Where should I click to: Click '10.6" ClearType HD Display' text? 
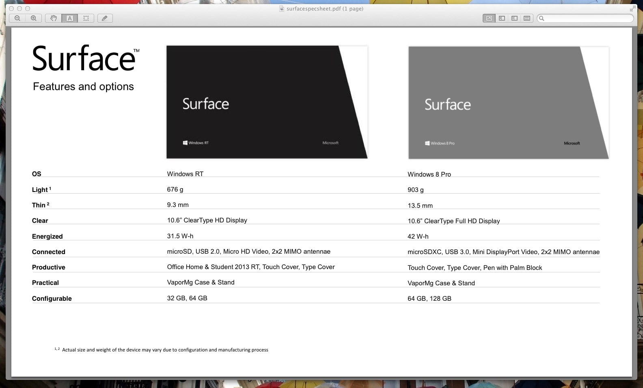point(207,220)
